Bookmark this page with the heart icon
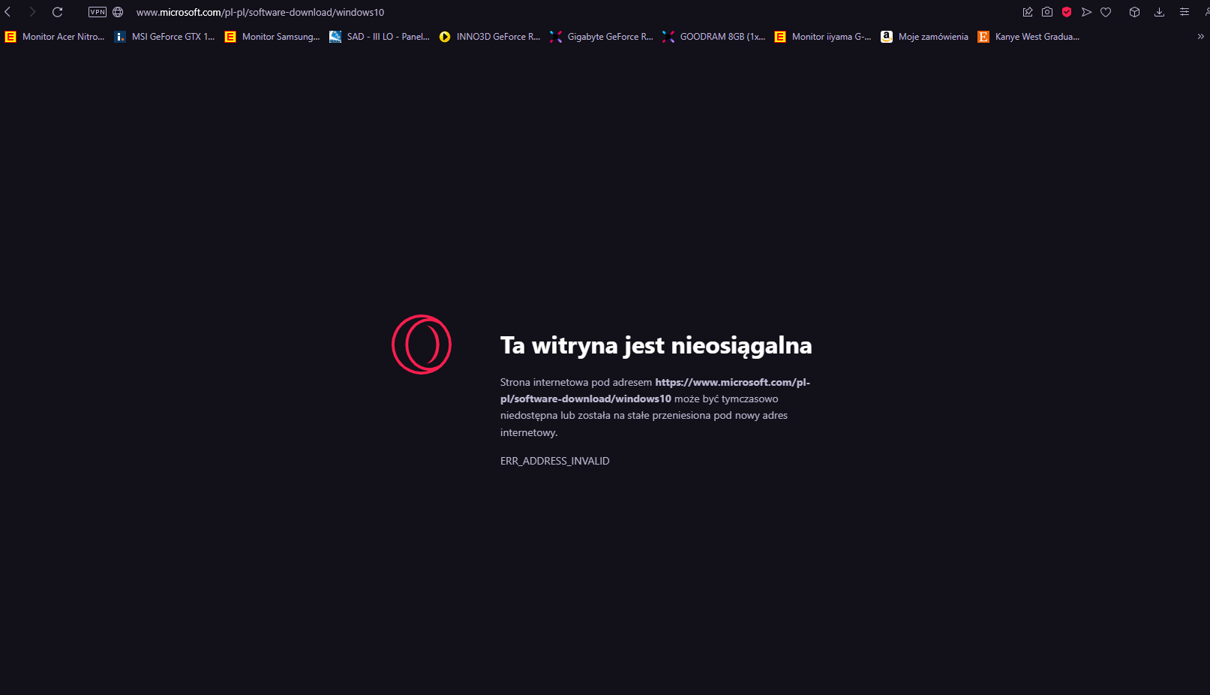The height and width of the screenshot is (695, 1210). [1106, 12]
